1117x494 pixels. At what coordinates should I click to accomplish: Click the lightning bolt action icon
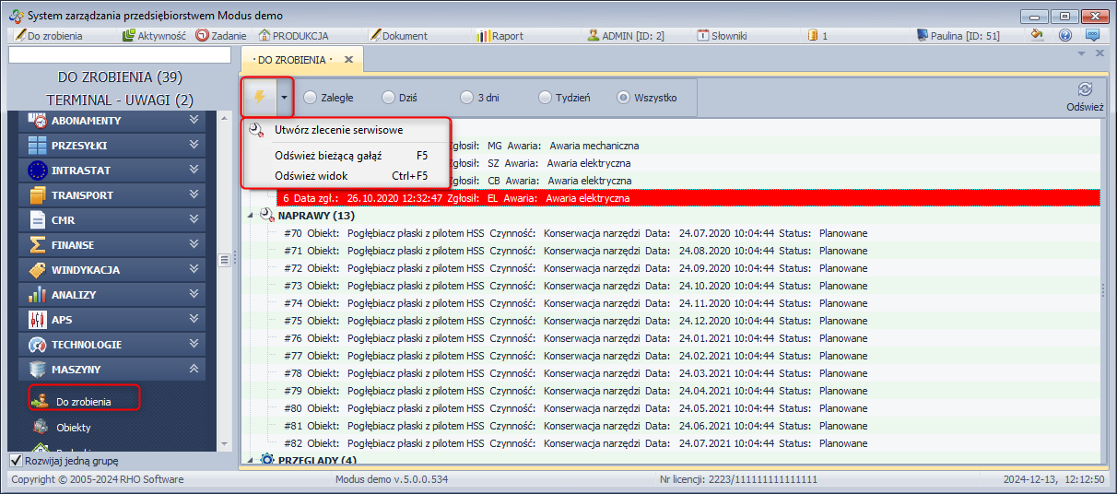pyautogui.click(x=259, y=97)
